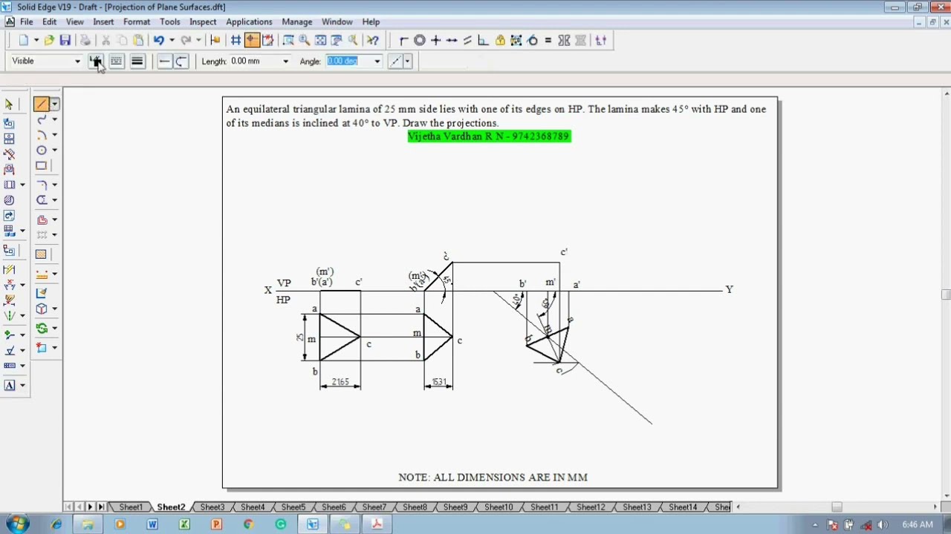Click the next sheet tab arrow
The image size is (951, 534).
point(90,507)
